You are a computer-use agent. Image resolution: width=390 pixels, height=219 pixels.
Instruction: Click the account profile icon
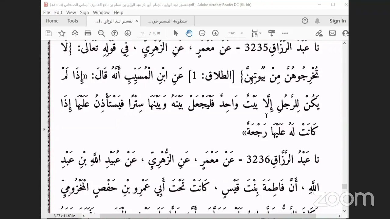(345, 33)
